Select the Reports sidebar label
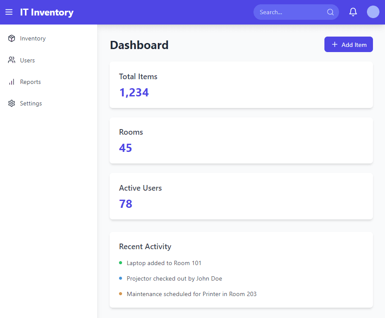This screenshot has height=318, width=385. coord(31,82)
